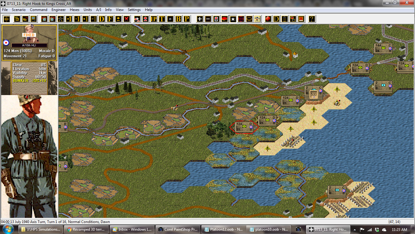Open the Info menu
Image resolution: width=415 pixels, height=234 pixels.
click(x=108, y=10)
